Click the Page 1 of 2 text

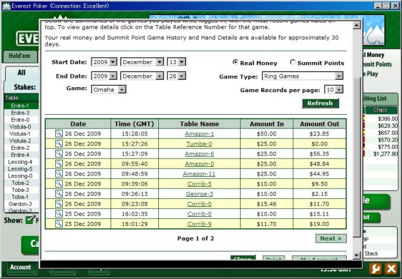pos(195,238)
